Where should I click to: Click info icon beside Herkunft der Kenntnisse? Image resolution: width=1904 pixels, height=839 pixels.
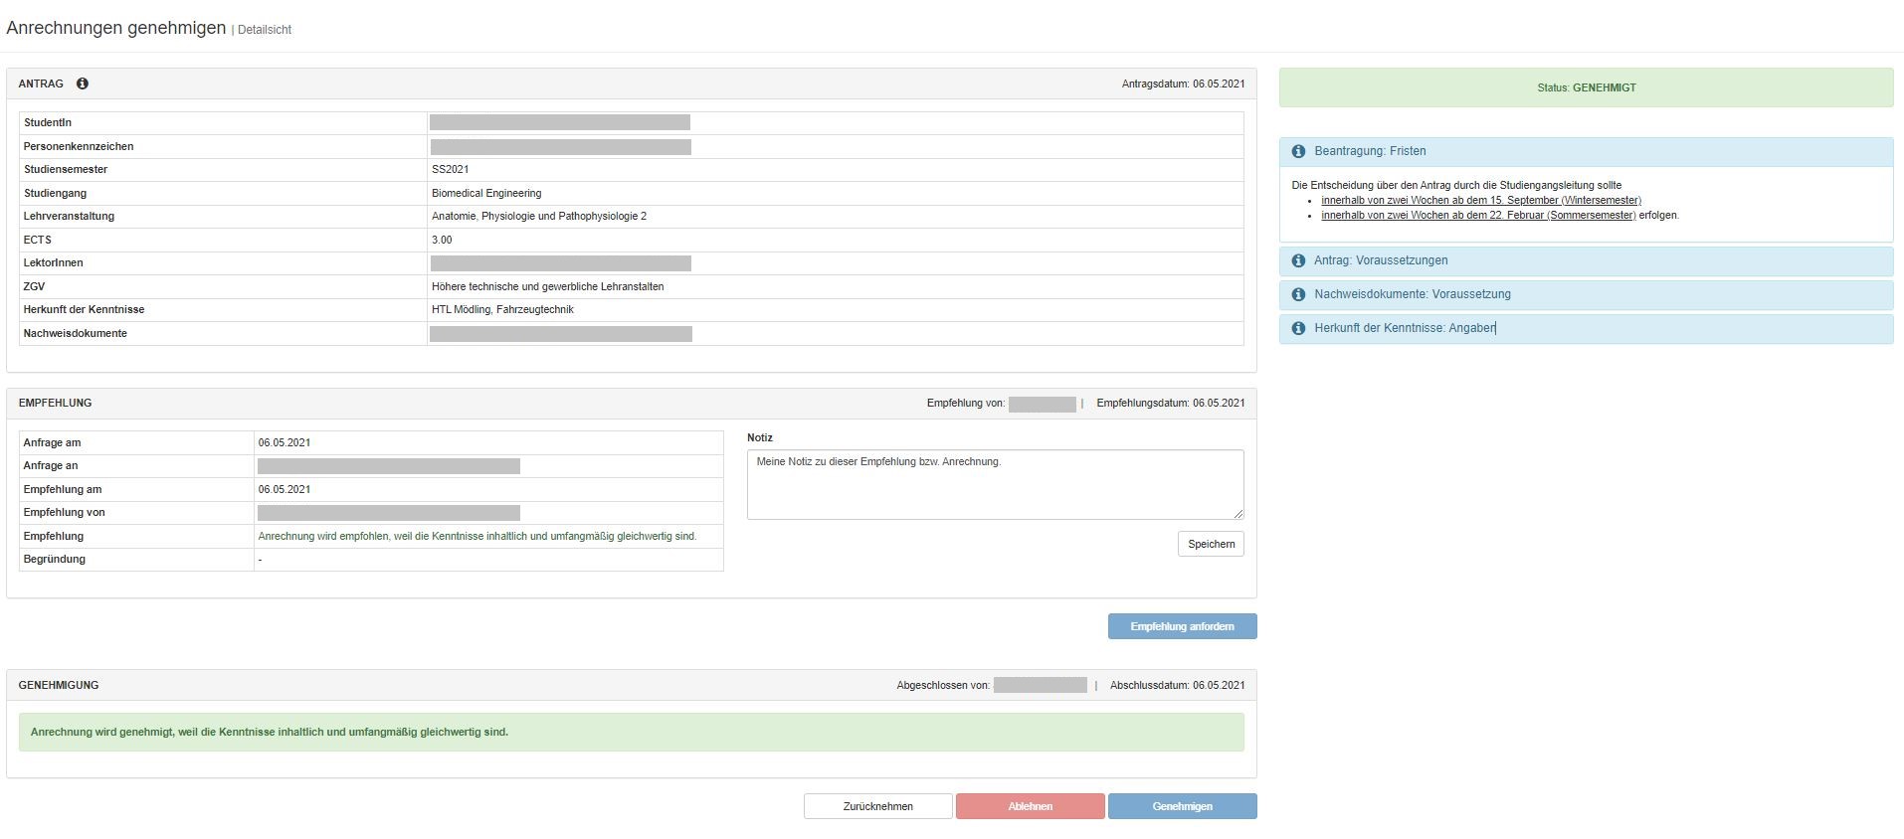point(1298,328)
